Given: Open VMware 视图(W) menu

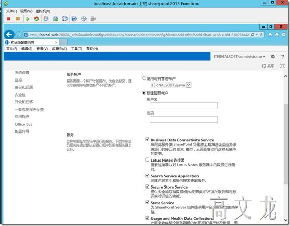Looking at the screenshot, I should click(27, 11).
